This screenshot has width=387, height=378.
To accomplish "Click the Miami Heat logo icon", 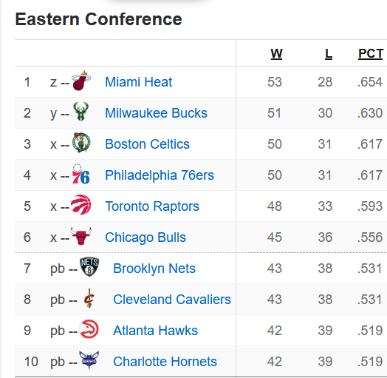I will point(81,81).
